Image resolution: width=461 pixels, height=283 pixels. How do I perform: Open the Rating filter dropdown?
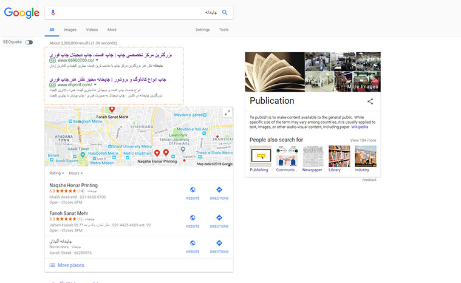56,173
